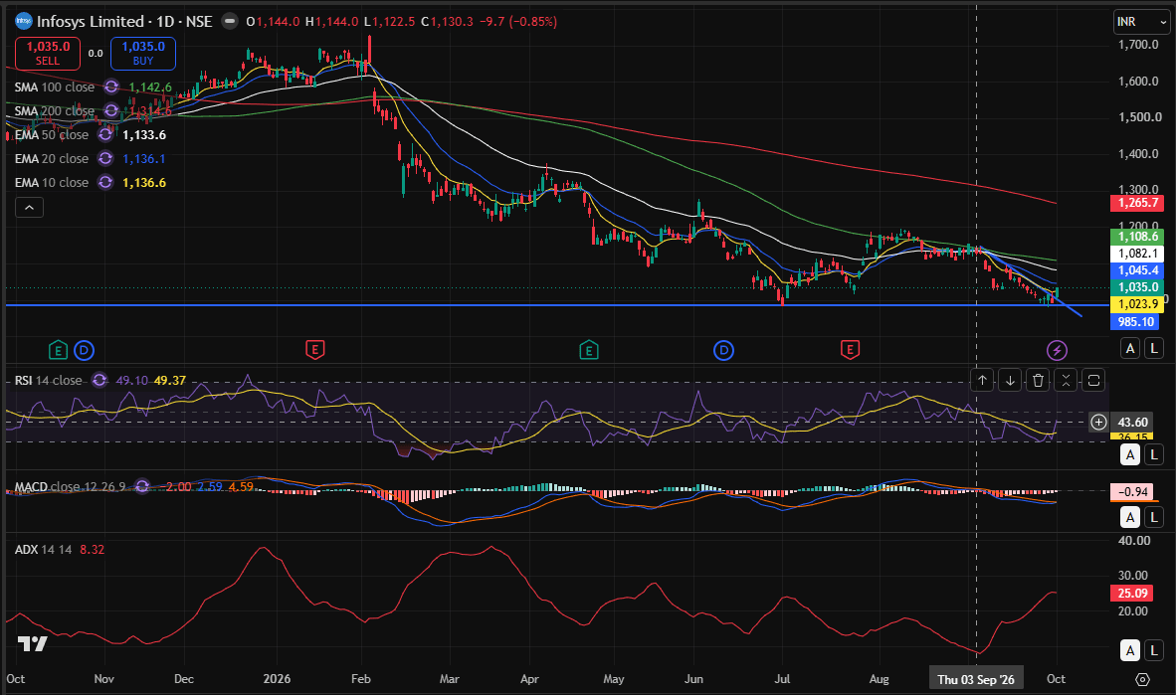
Task: Select the SMA 100 close legend label
Action: (x=54, y=87)
